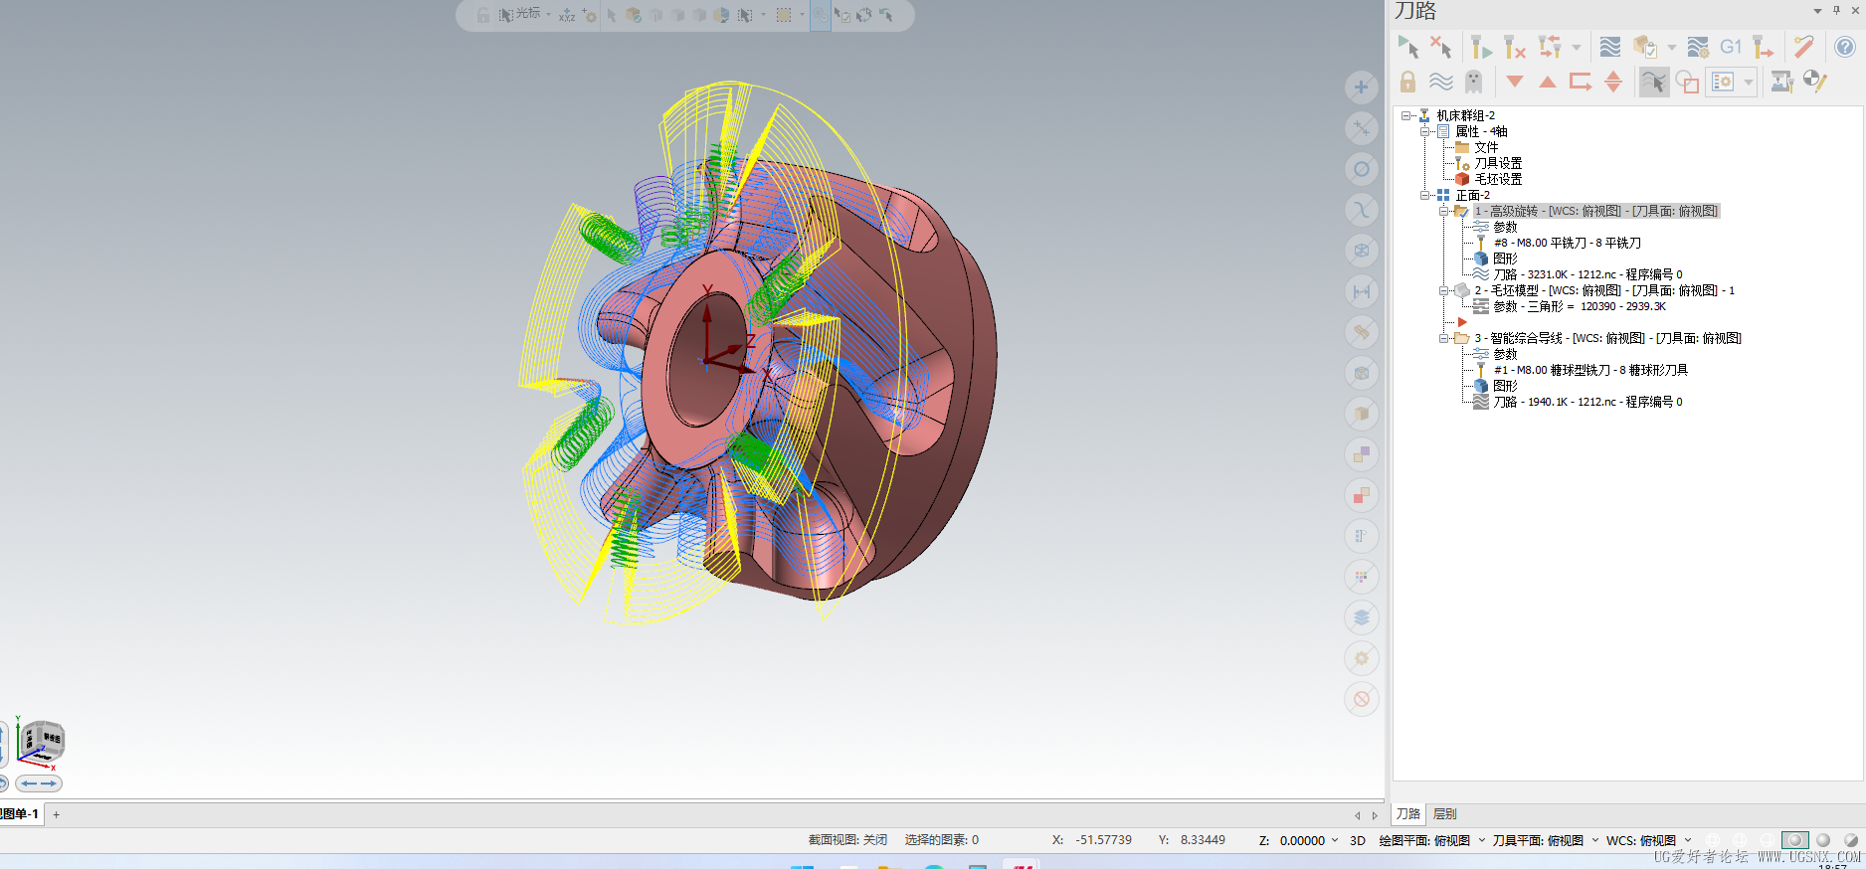Select the 图单-1 viewsheet tab
The image size is (1866, 869).
tap(20, 814)
